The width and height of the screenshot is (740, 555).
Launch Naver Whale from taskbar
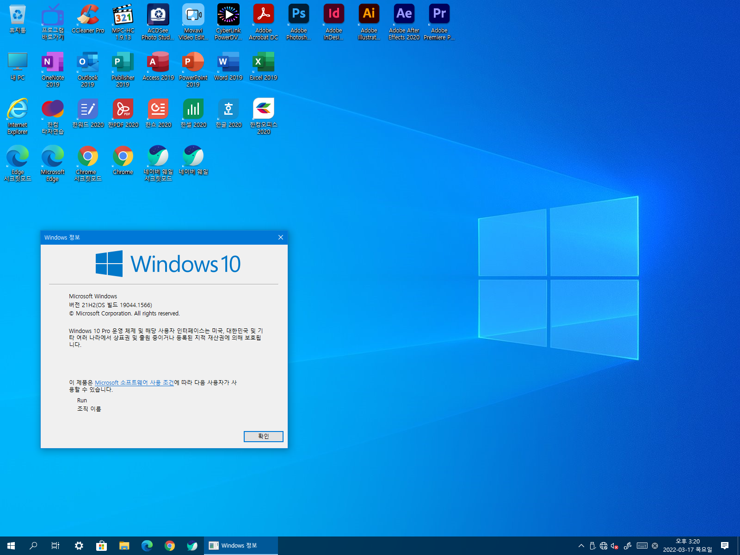192,546
